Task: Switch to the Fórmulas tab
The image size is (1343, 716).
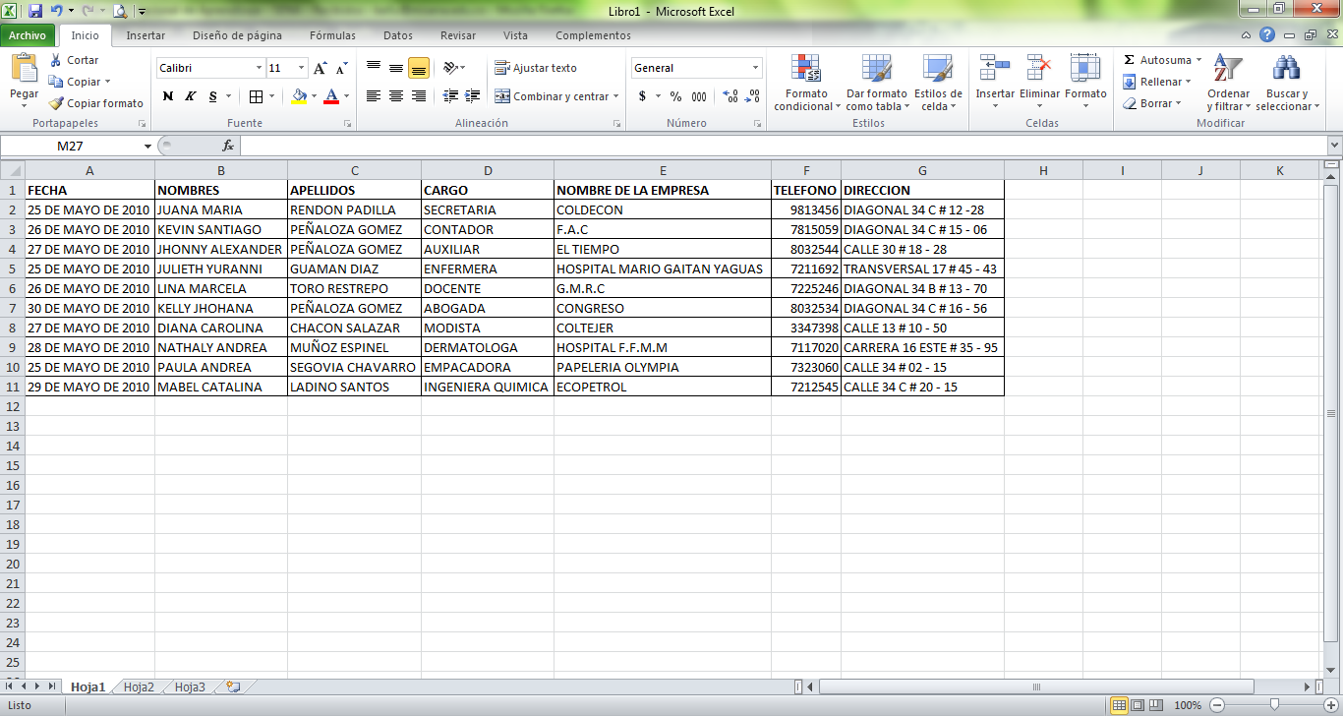Action: [332, 35]
